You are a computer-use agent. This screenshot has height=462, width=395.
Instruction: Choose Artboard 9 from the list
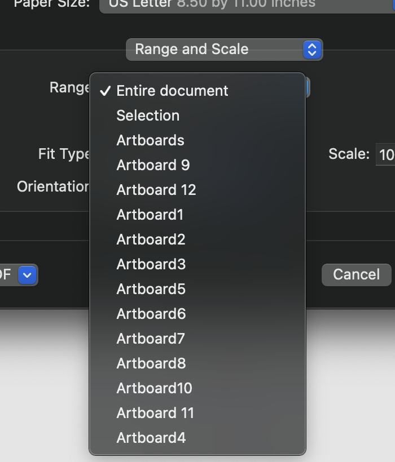pyautogui.click(x=197, y=165)
